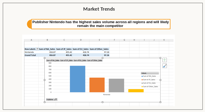Select the orange JP_Sales bar
205x112 pixels.
click(97, 85)
